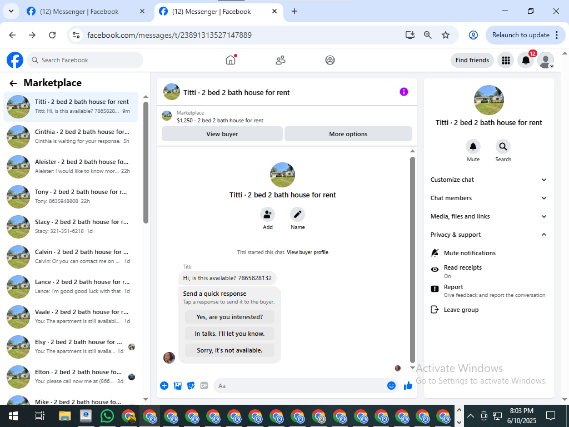The width and height of the screenshot is (569, 427).
Task: Click the install app icon in address bar
Action: pos(410,35)
